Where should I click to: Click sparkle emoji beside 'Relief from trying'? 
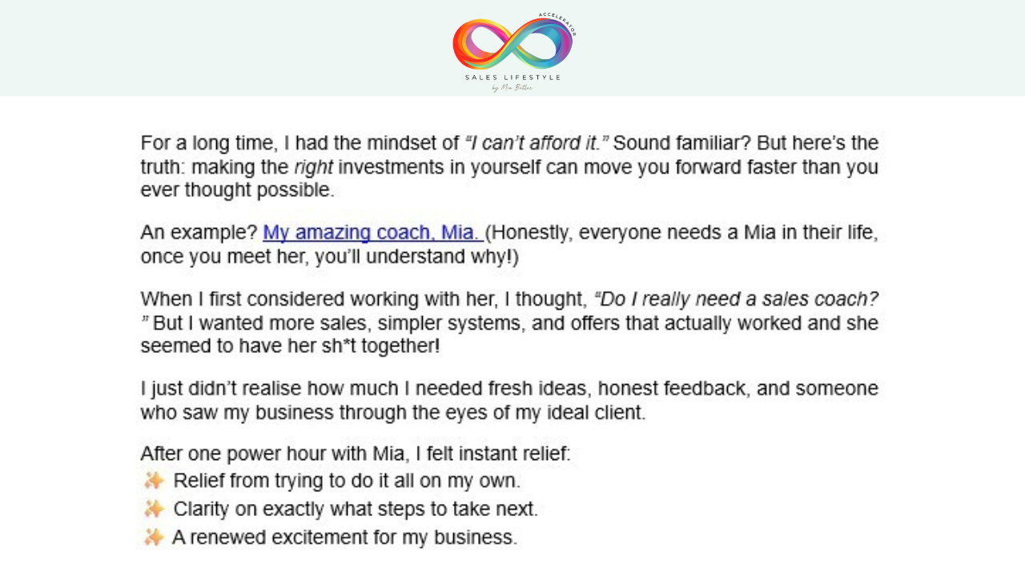[154, 480]
